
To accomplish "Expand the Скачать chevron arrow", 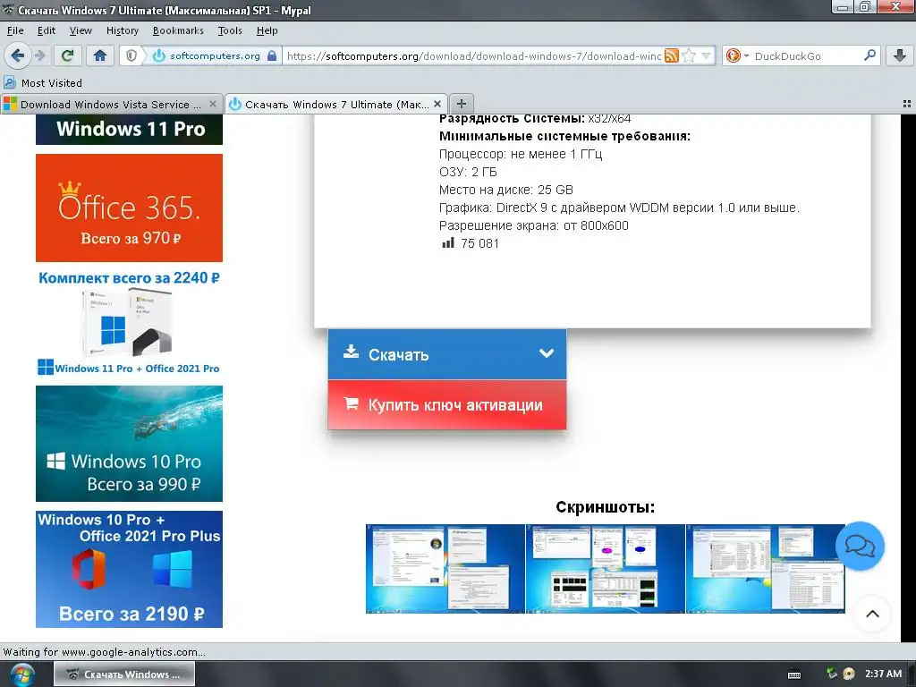I will (547, 353).
